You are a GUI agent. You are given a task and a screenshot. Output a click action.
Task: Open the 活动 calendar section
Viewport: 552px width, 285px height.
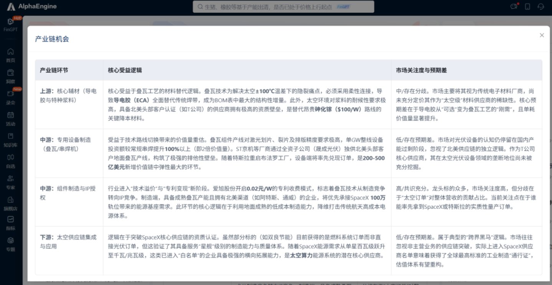click(11, 119)
